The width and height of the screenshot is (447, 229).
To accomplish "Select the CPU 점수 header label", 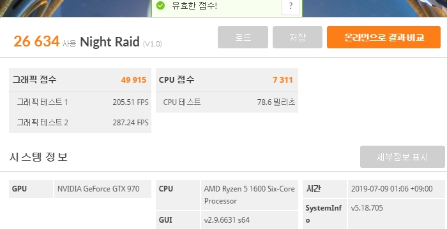I will tap(176, 80).
